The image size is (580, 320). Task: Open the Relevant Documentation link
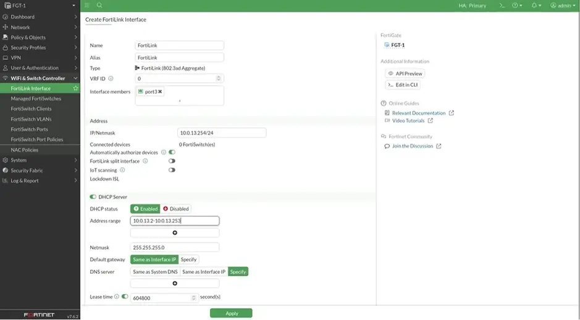point(419,113)
